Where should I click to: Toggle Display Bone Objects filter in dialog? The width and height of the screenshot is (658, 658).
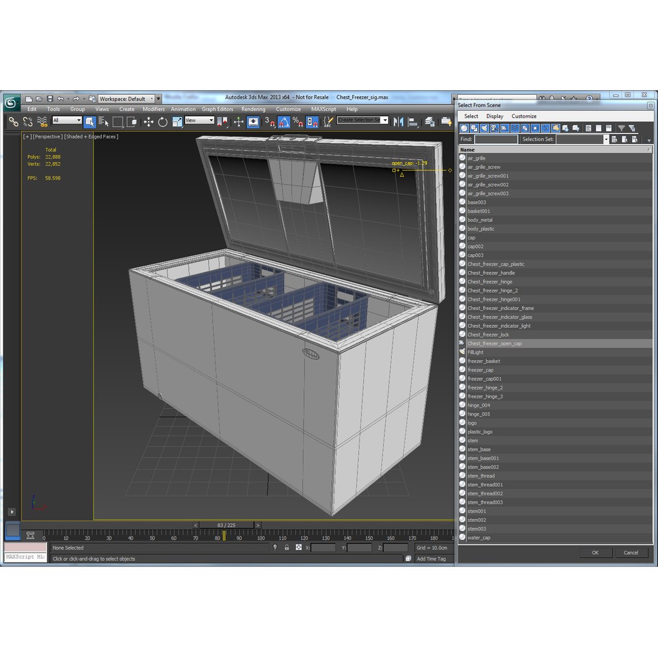click(x=545, y=128)
